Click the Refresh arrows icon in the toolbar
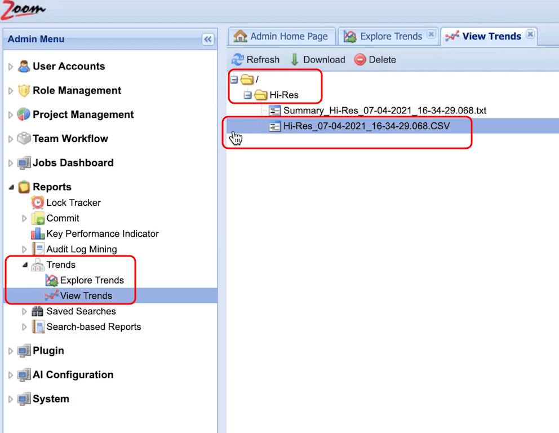559x433 pixels. click(237, 60)
